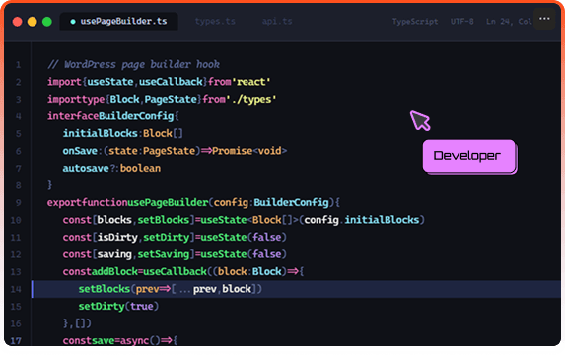Screen dimensions: 565x355
Task: Click the 'autosave' property on line 7
Action: (86, 168)
